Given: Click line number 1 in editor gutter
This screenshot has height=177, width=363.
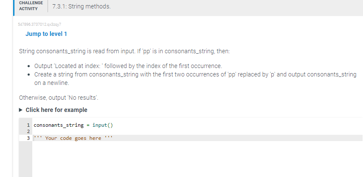Looking at the screenshot, I should tap(28, 125).
